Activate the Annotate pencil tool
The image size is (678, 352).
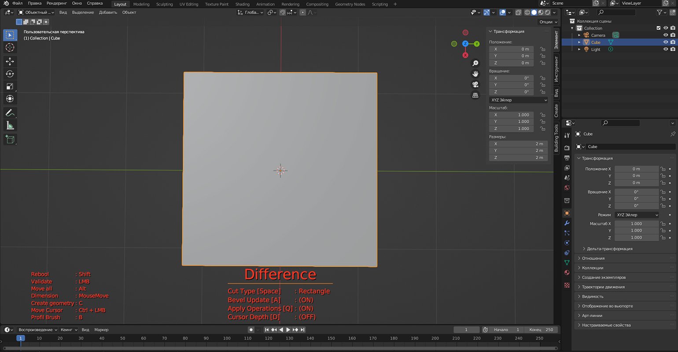(10, 113)
